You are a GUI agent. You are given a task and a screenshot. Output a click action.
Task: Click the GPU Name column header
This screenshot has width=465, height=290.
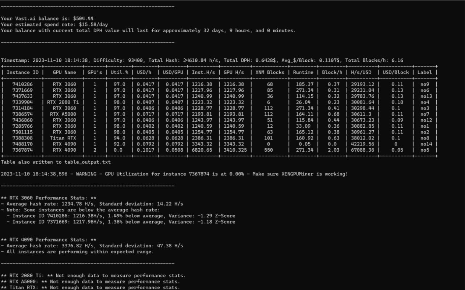[64, 72]
